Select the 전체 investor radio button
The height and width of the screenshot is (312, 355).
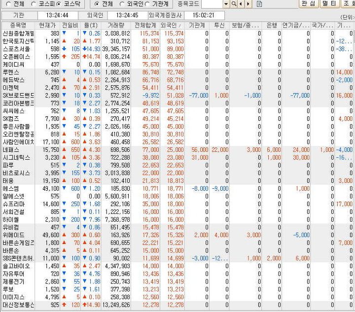[x=97, y=4]
